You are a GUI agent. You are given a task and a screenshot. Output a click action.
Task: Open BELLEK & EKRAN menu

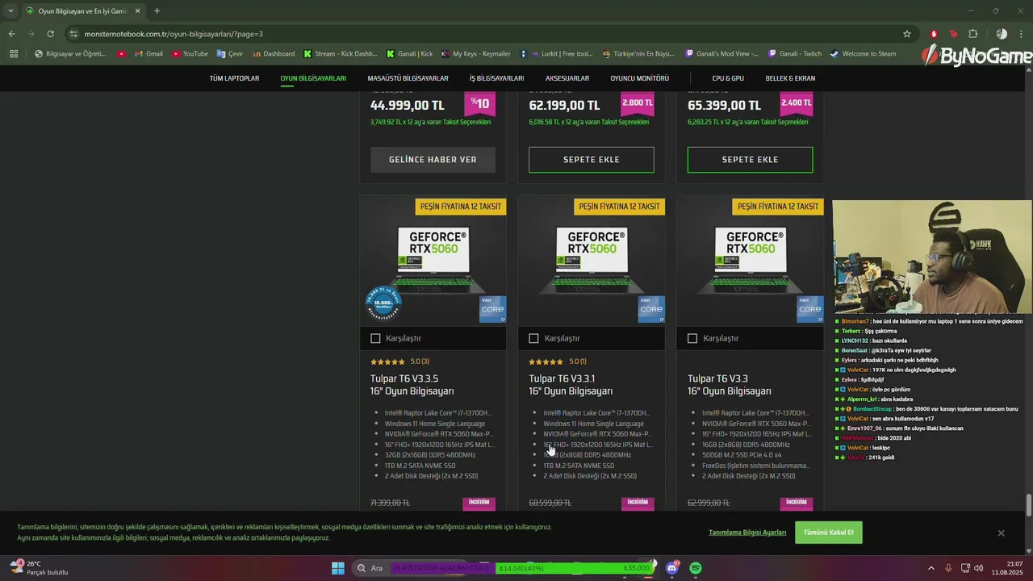790,78
